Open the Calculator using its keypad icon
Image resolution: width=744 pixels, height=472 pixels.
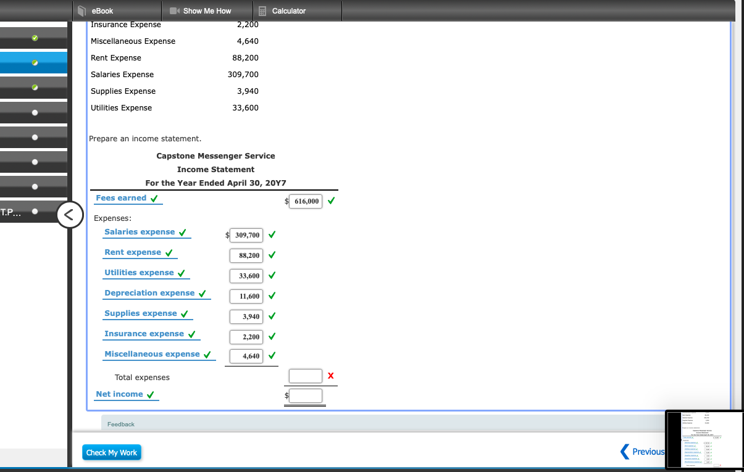point(262,10)
